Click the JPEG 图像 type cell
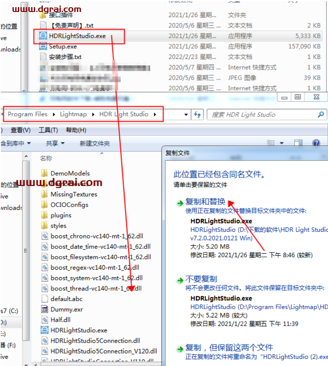 click(242, 78)
